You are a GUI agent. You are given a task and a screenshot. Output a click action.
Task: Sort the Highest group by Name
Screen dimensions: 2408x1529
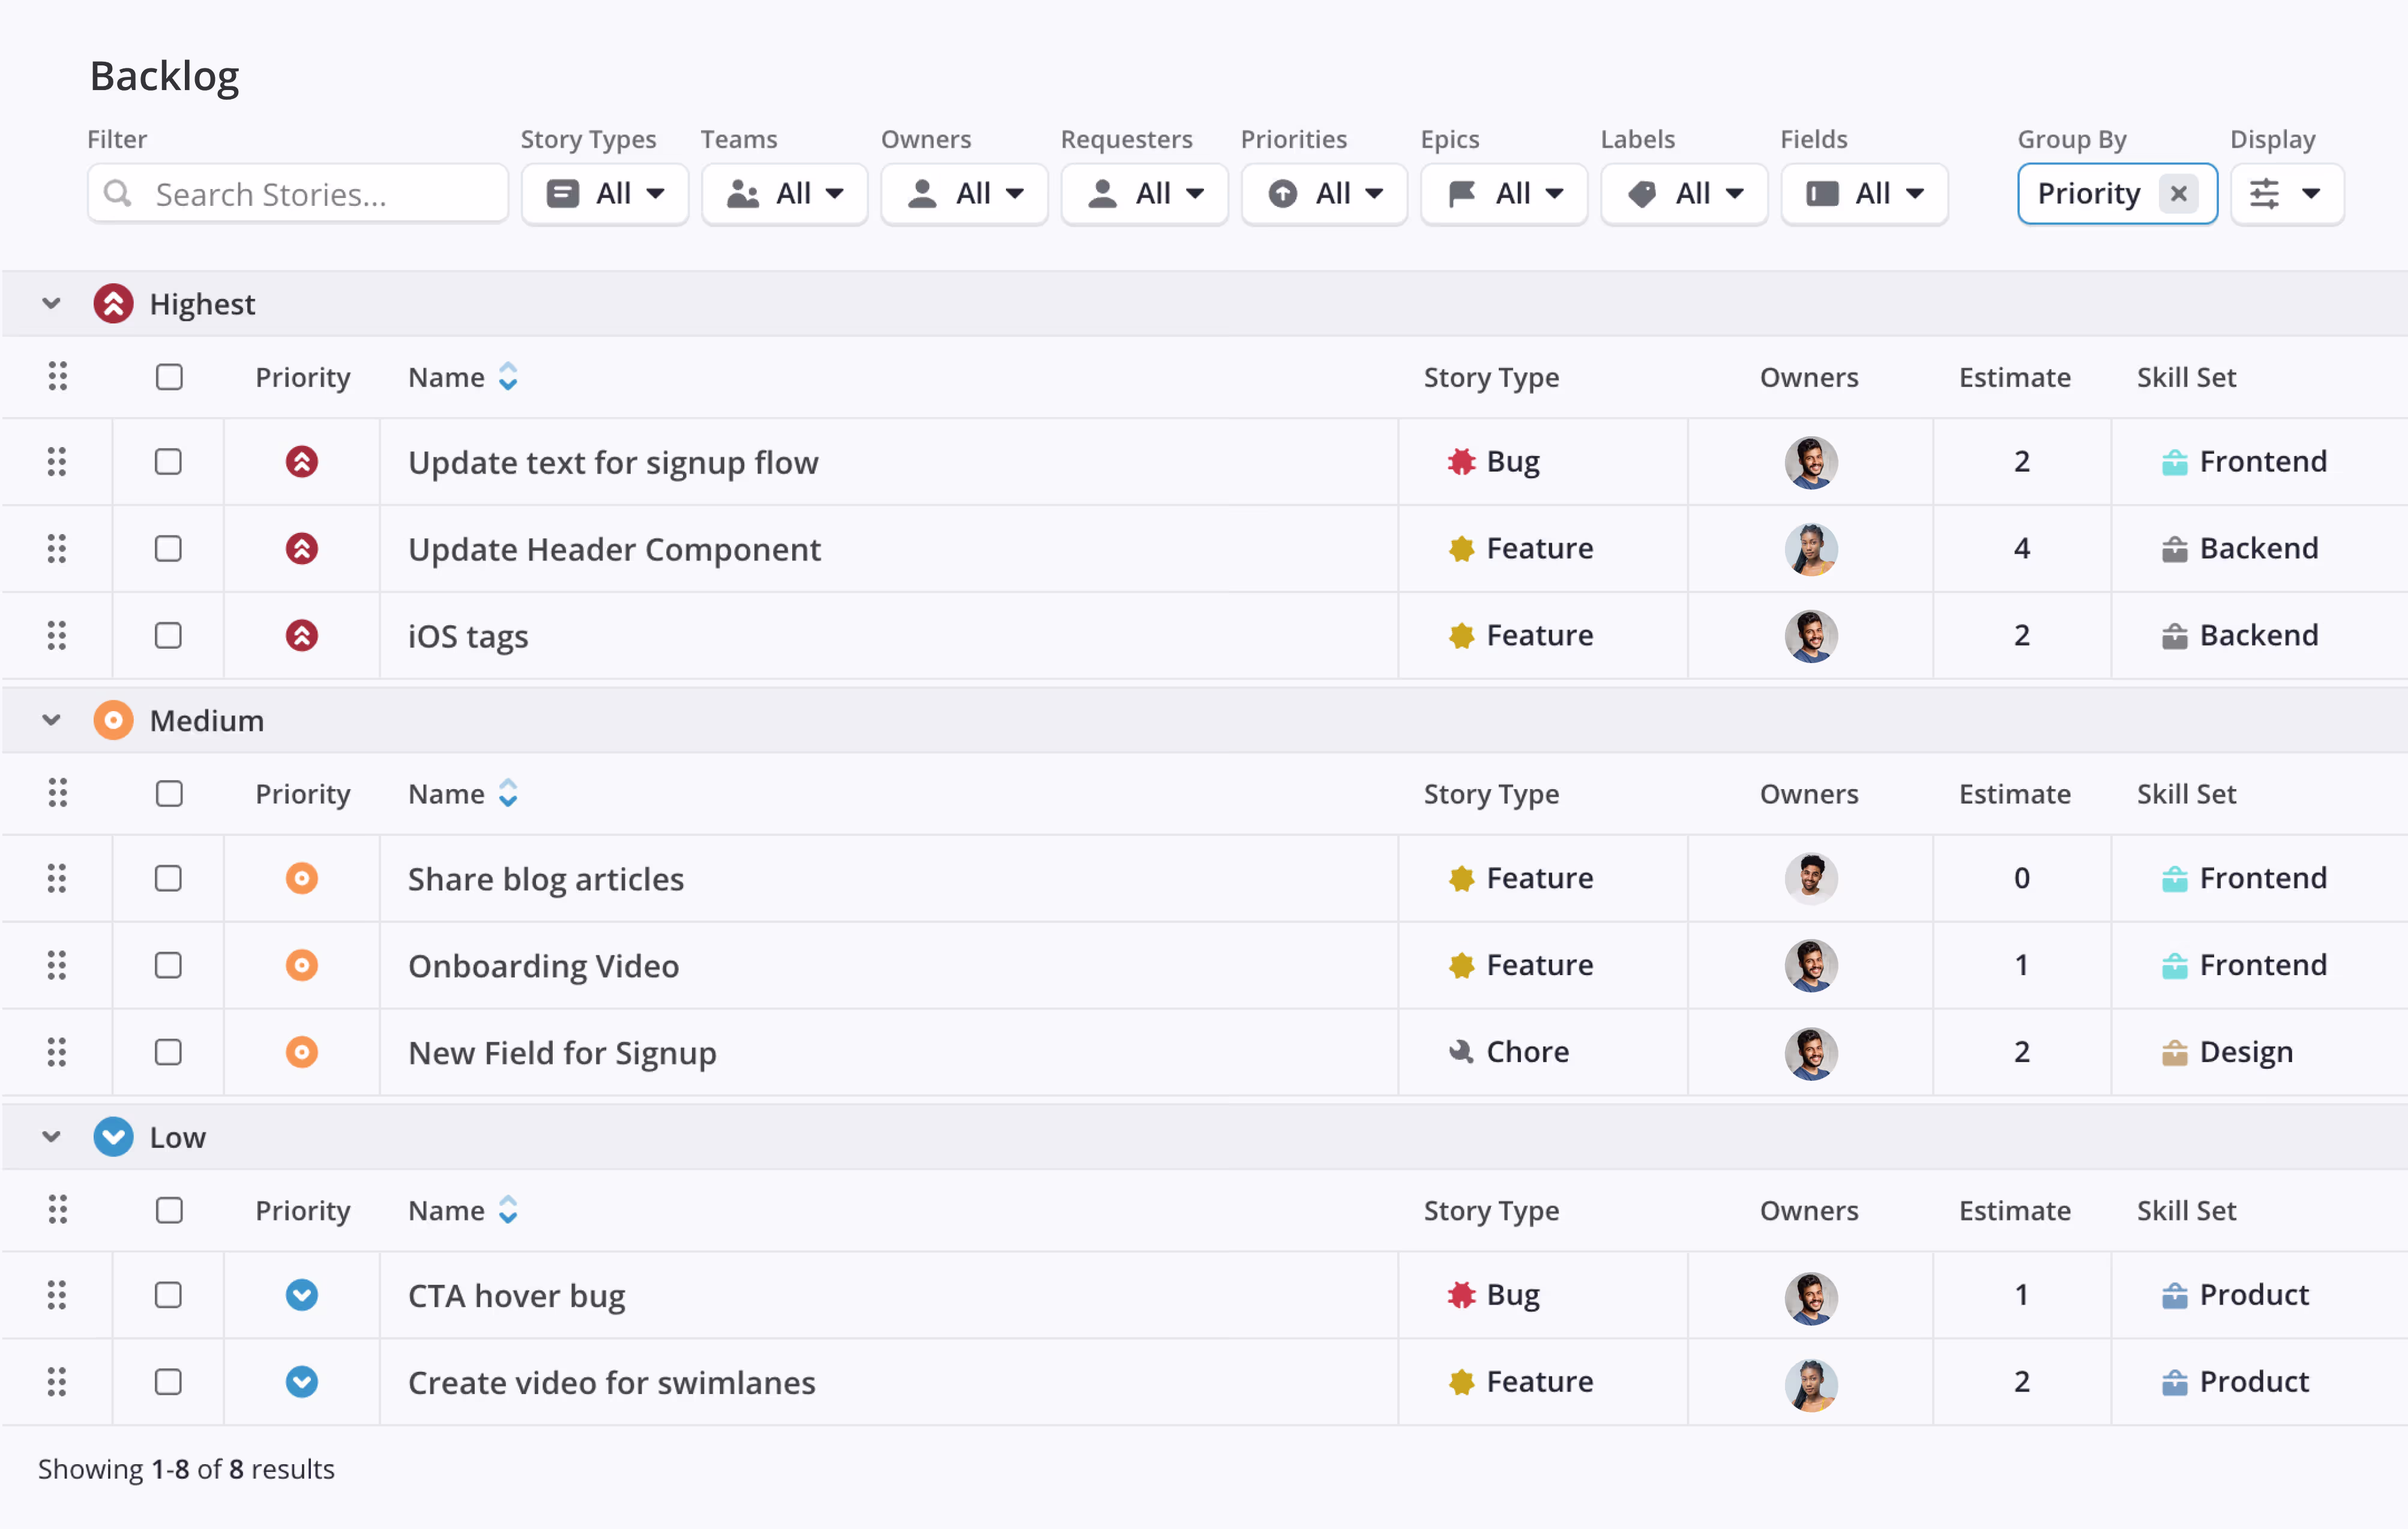(508, 377)
